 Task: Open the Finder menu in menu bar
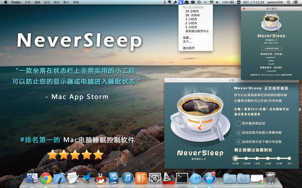click(16, 2)
